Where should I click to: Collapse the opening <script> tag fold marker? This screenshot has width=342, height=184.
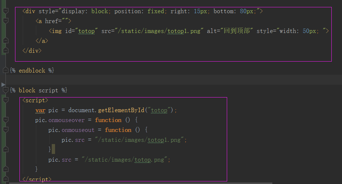click(5, 100)
